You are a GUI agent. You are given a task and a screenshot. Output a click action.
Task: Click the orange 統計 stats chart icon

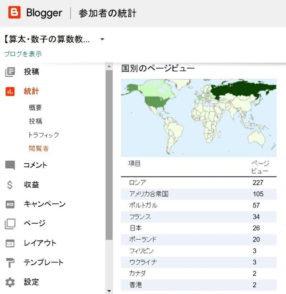[10, 92]
